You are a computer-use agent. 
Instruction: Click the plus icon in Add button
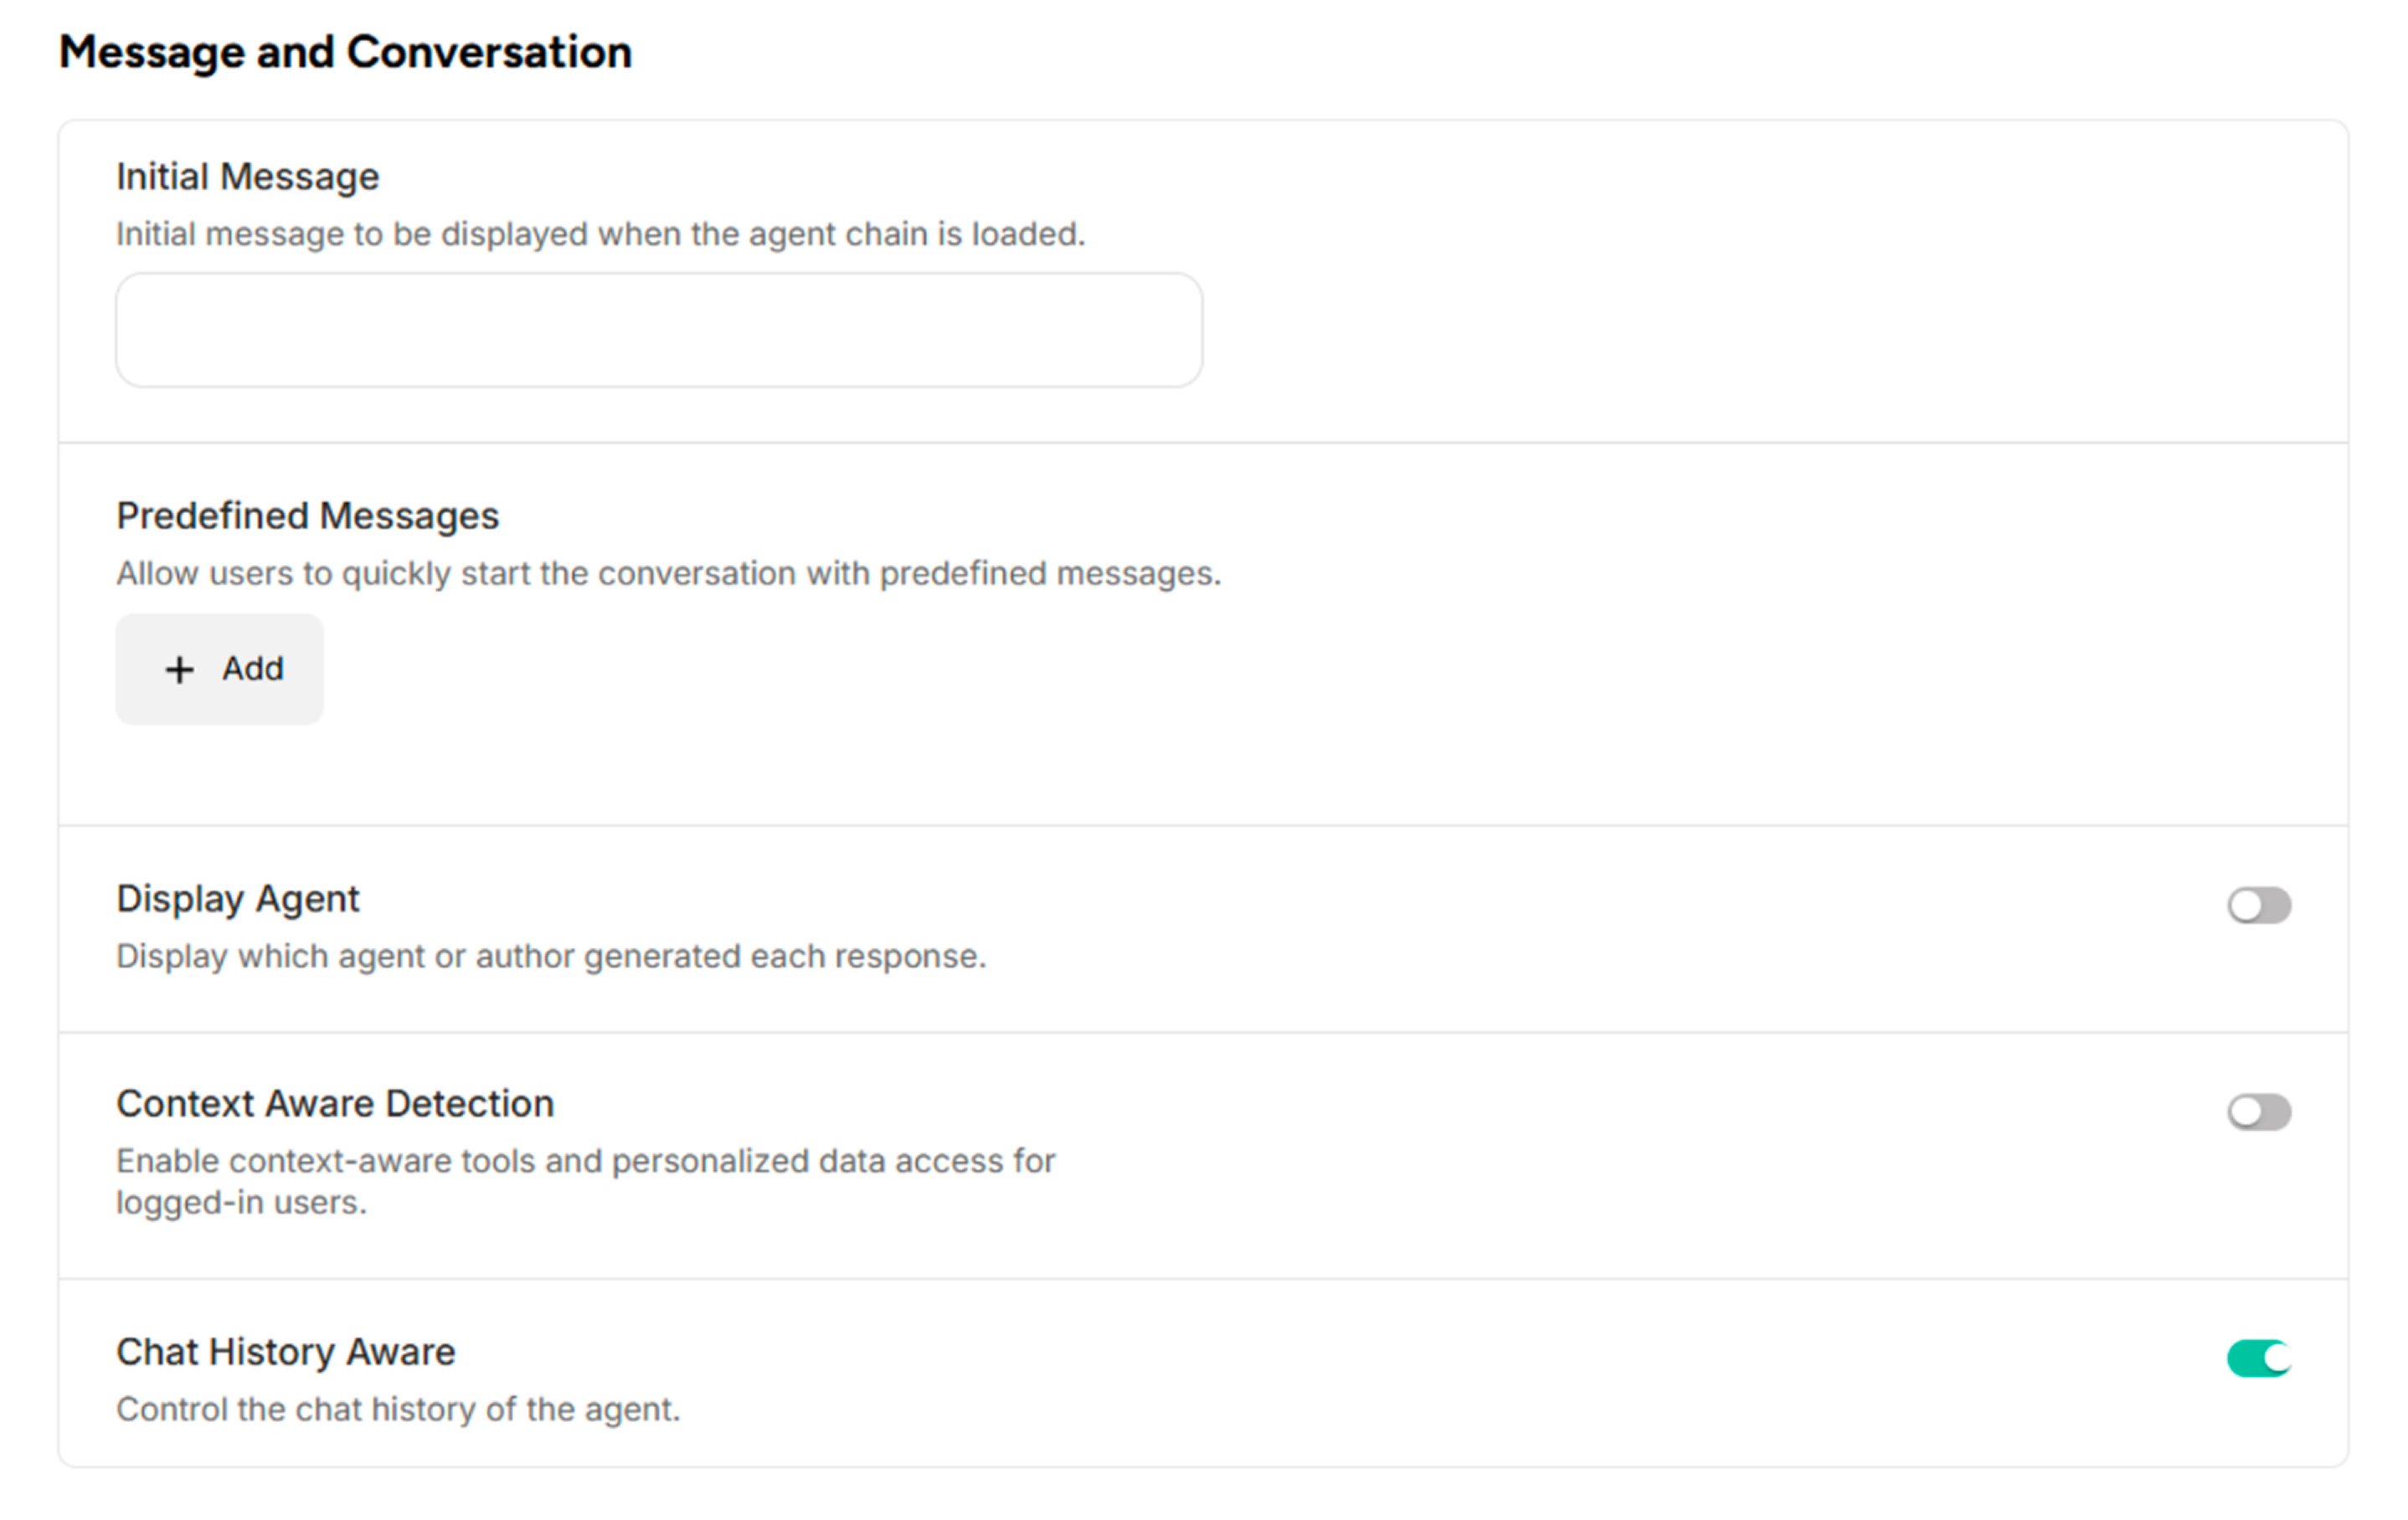tap(179, 670)
